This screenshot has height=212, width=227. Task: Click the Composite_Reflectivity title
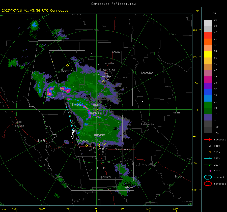[x=113, y=4]
